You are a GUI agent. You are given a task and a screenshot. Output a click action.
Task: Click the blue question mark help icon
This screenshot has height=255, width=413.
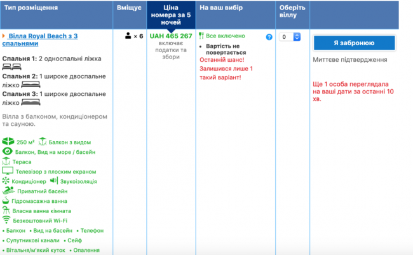tap(269, 38)
